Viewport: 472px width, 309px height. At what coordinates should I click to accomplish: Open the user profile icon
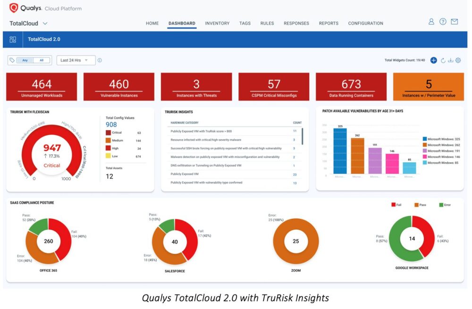431,21
